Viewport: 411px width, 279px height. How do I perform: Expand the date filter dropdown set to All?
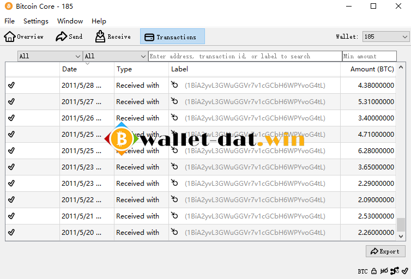[x=50, y=56]
